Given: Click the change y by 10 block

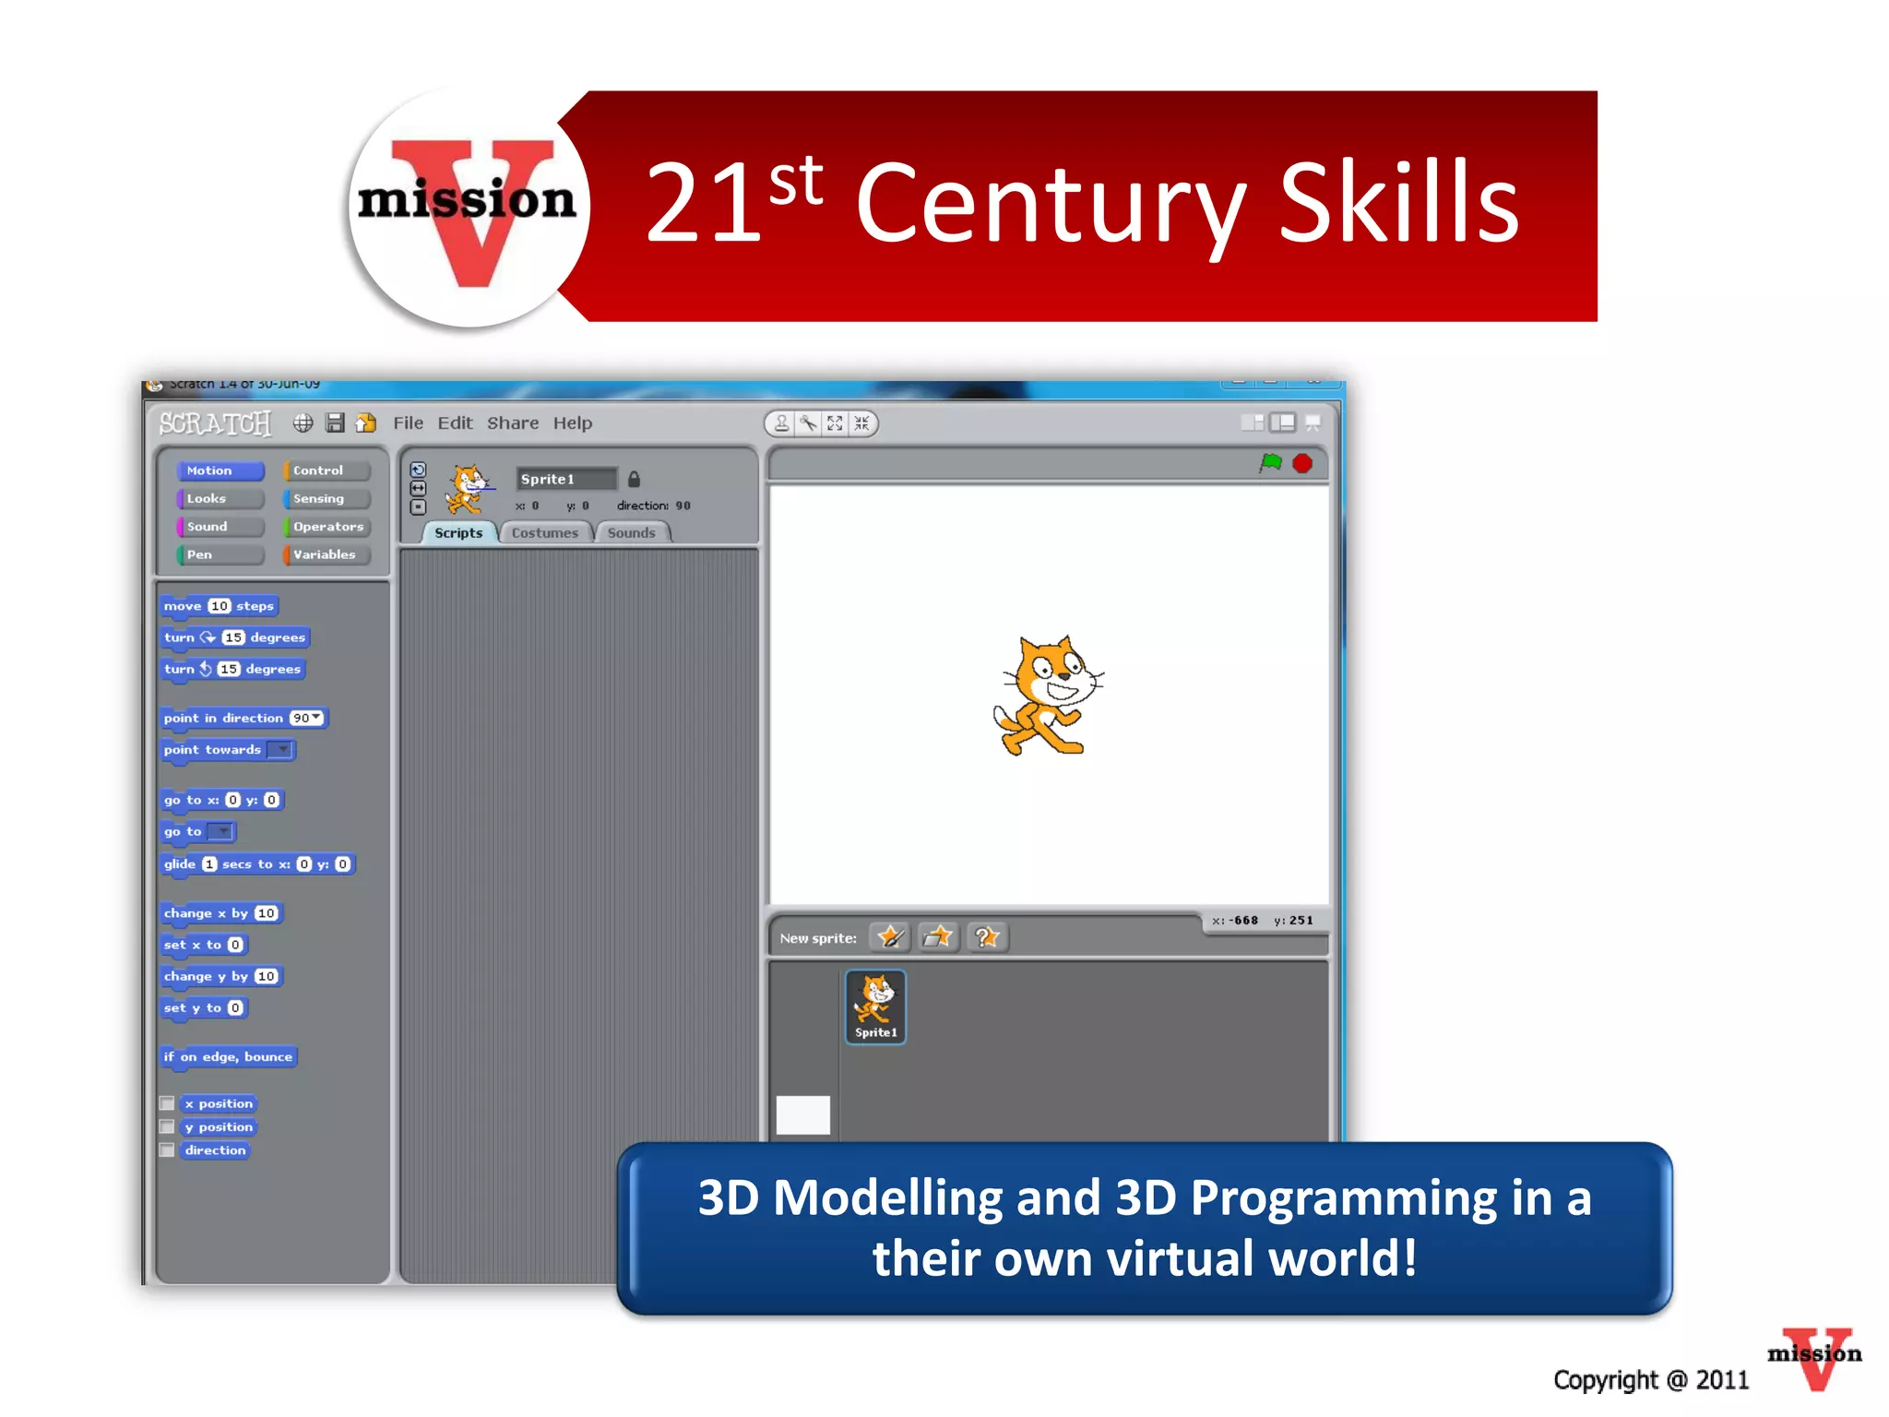Looking at the screenshot, I should 220,976.
